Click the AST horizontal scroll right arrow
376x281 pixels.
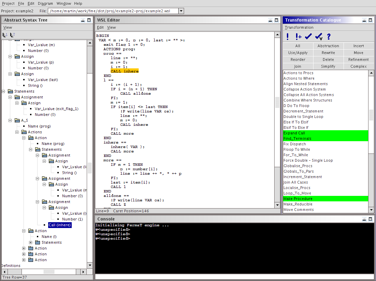(x=83, y=272)
